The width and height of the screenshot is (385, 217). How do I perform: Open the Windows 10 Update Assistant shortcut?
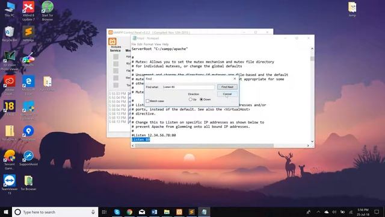[x=28, y=110]
